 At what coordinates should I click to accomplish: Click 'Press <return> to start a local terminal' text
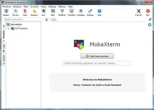97,85
